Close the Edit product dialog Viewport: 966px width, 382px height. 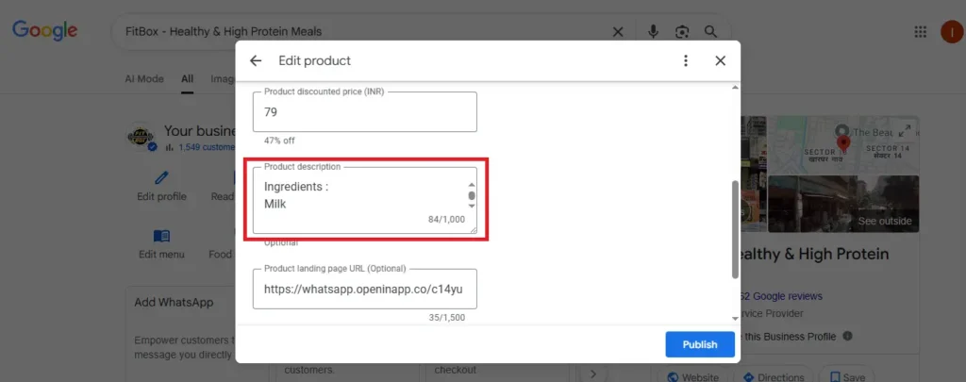point(720,60)
